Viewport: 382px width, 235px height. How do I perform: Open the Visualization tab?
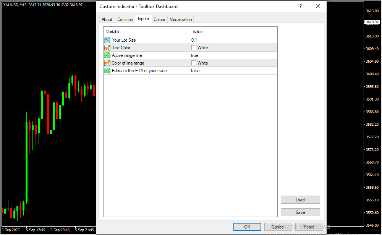pyautogui.click(x=181, y=19)
